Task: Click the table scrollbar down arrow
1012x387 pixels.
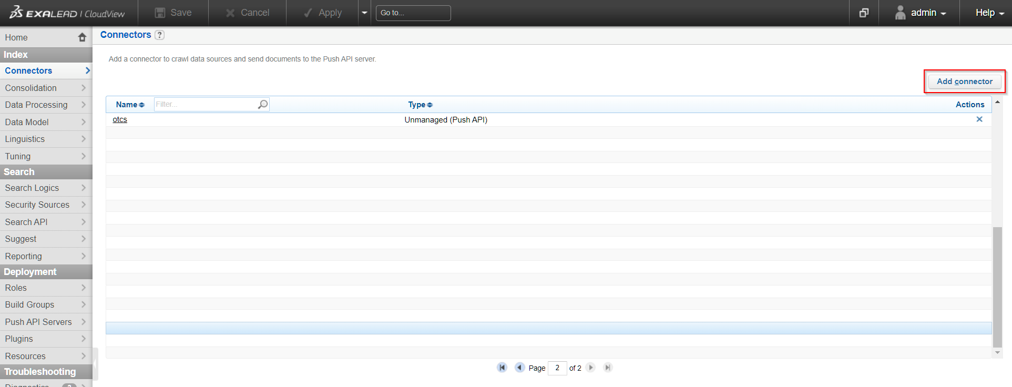Action: coord(997,353)
